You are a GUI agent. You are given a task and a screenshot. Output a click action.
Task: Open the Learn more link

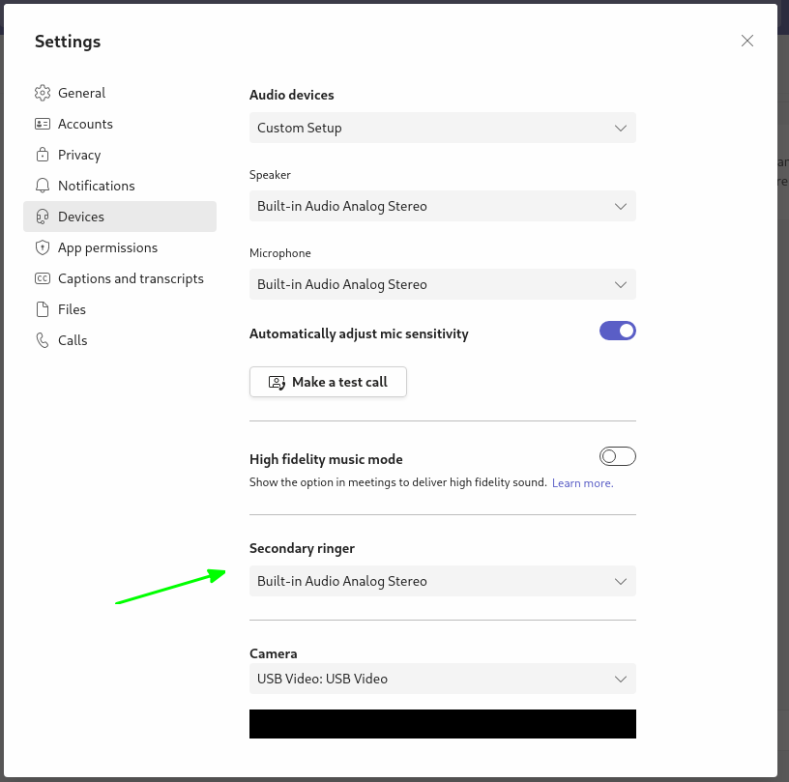click(x=583, y=482)
